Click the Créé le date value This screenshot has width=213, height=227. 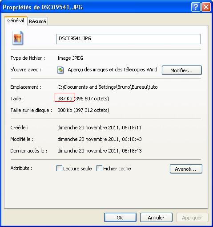100,128
